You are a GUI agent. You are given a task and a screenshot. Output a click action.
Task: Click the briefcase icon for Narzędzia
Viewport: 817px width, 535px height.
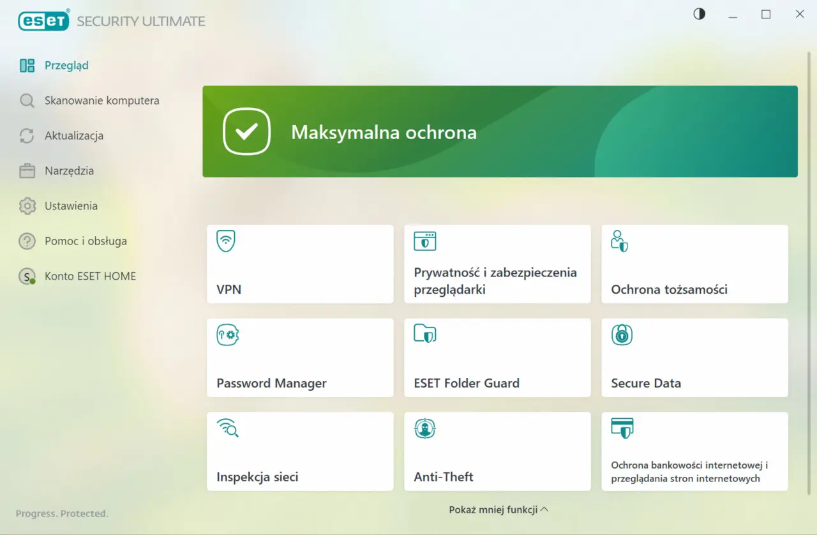27,171
